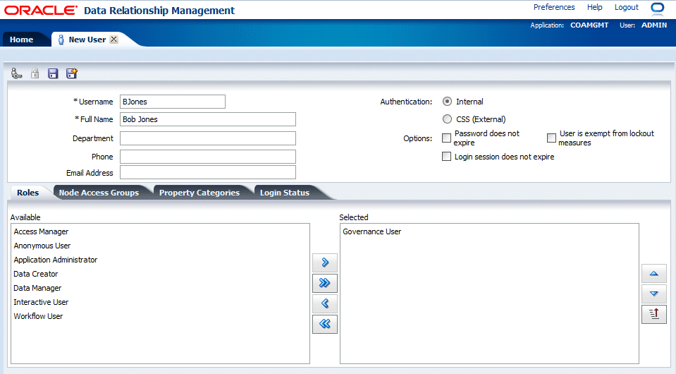Move all roles right with double arrow
This screenshot has height=374, width=676.
325,283
